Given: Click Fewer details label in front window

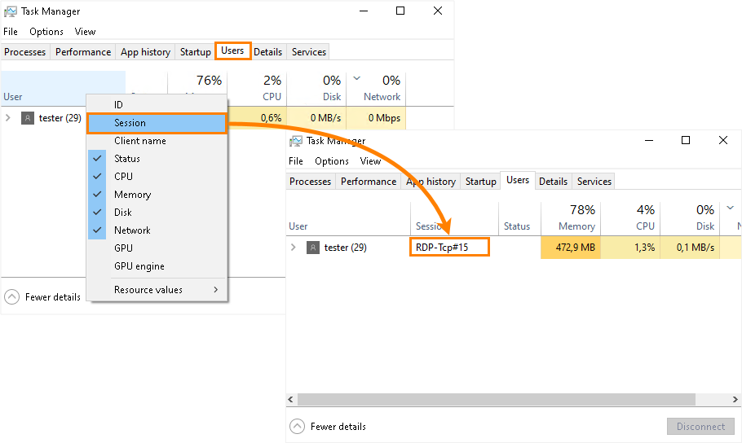Looking at the screenshot, I should pyautogui.click(x=338, y=427).
